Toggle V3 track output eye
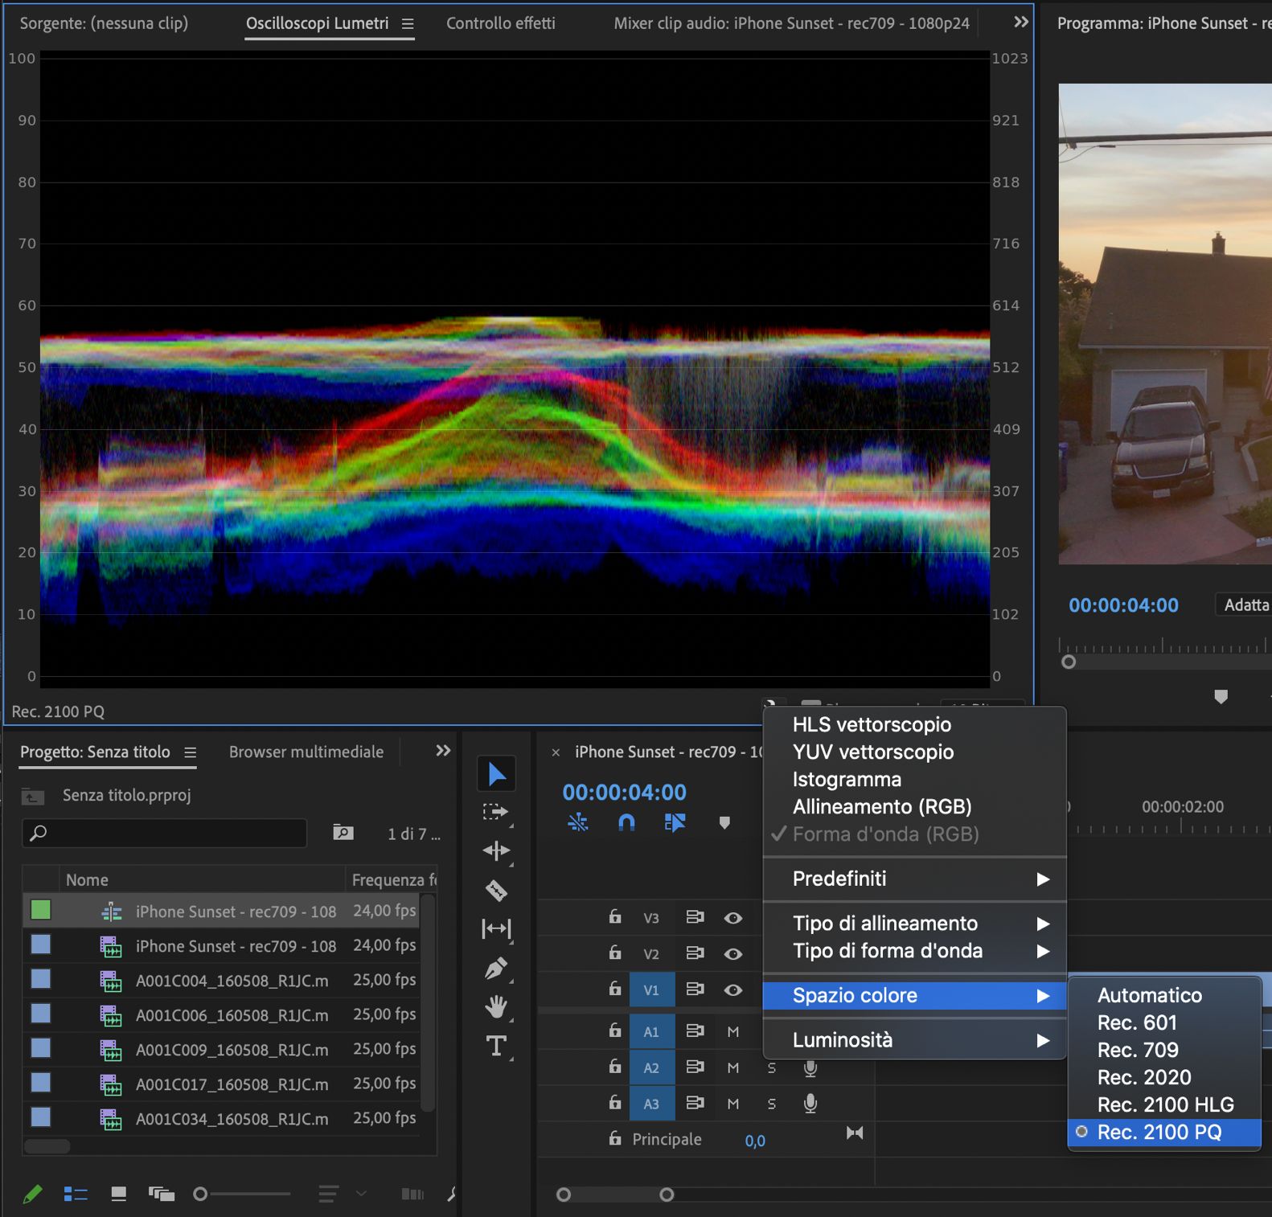Screen dimensions: 1272x1217 732,918
